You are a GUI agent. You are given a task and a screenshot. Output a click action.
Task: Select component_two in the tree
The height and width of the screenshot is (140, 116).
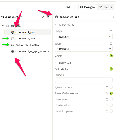[25, 39]
